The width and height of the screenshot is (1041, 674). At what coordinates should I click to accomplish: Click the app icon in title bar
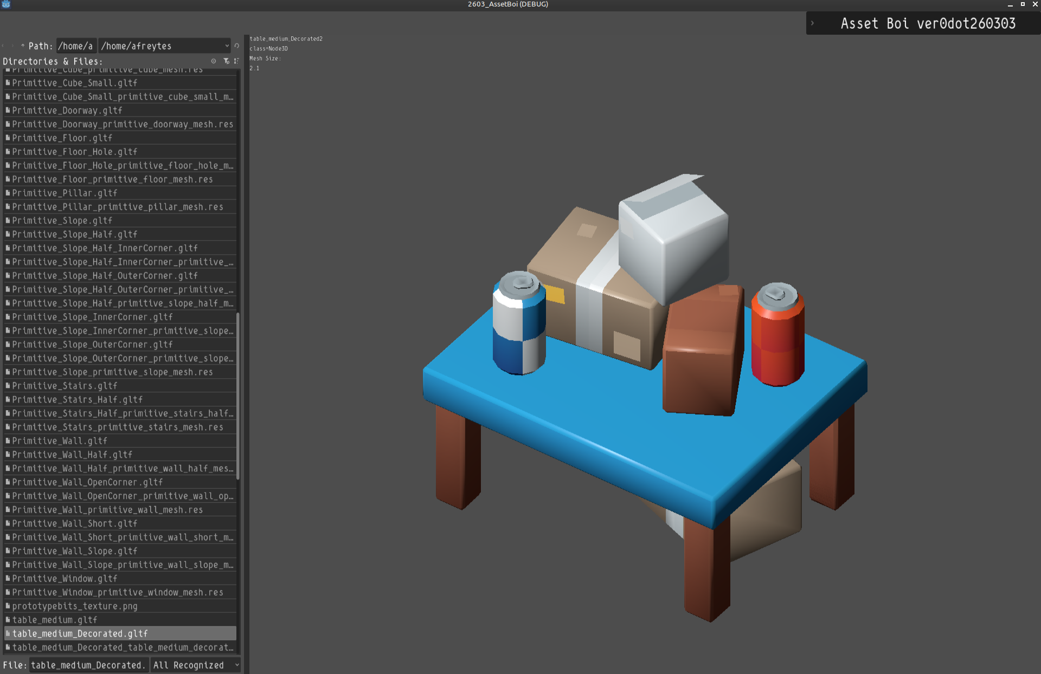6,4
